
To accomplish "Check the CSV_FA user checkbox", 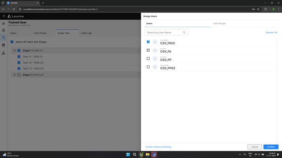I will (148, 50).
